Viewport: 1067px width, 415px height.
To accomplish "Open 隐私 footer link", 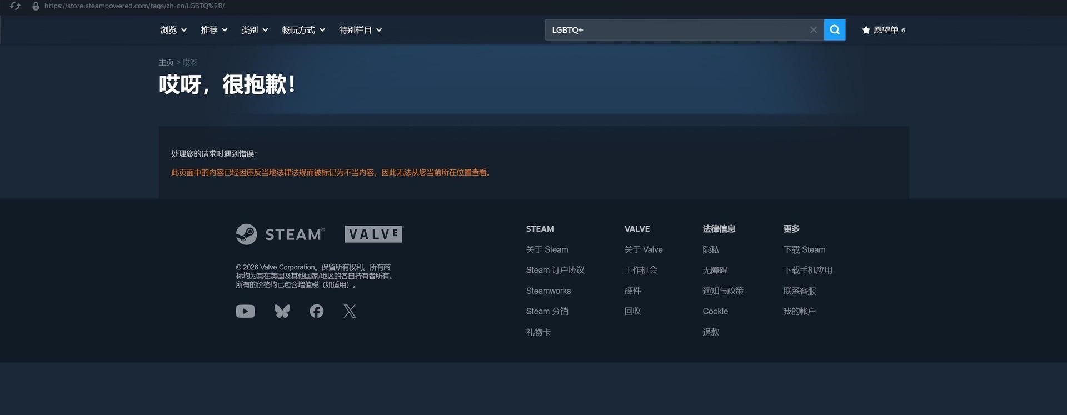I will click(x=711, y=250).
